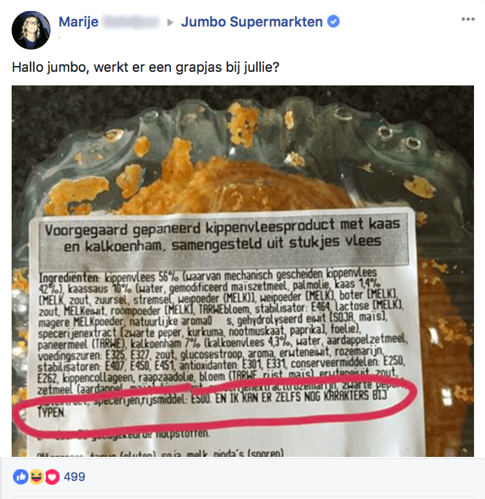Show the 499 reactions list
Image resolution: width=485 pixels, height=499 pixels.
click(74, 477)
